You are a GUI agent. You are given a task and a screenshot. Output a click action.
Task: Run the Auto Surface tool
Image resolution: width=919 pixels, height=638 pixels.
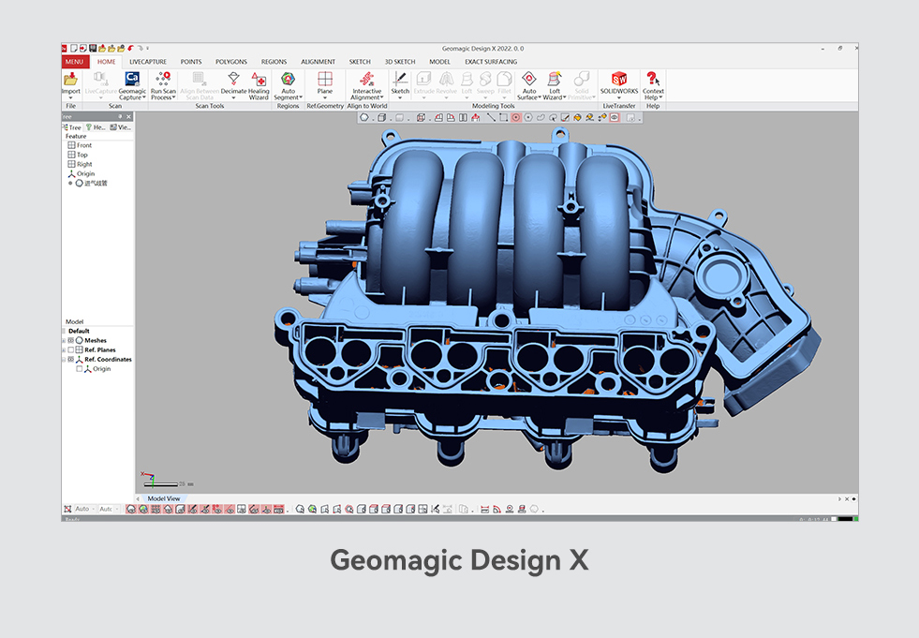pyautogui.click(x=528, y=79)
